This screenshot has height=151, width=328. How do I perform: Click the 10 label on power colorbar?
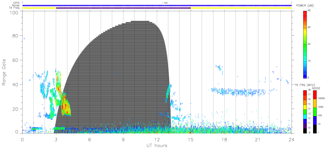tap(309, 61)
